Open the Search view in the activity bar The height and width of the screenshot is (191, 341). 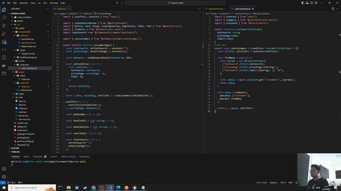pos(4,18)
